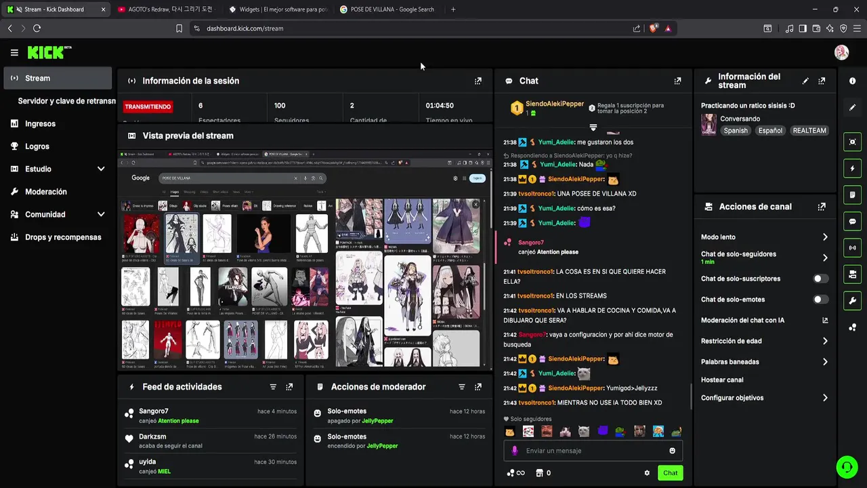Pop out the Acciones de canal panel
This screenshot has width=867, height=488.
click(x=822, y=207)
